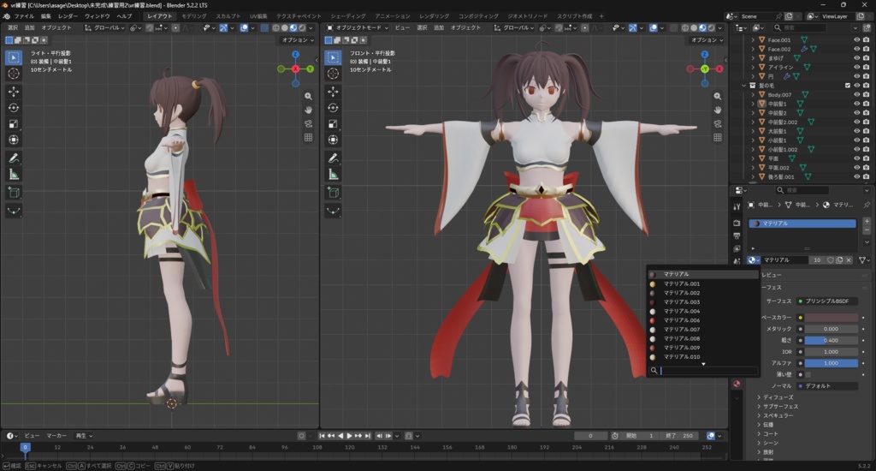Switch to the スカルプト workspace tab
This screenshot has height=471, width=876.
coord(228,16)
